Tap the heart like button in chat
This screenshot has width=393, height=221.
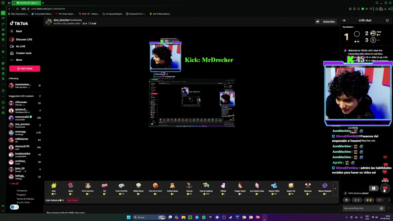click(385, 188)
